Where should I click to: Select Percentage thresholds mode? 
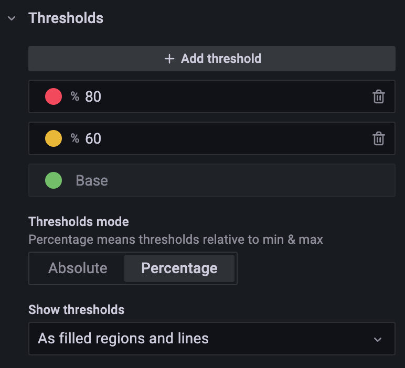[179, 268]
